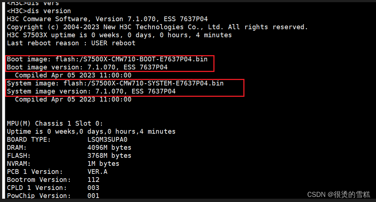
Task: Click 'Compiled Apr 05 2023' under System image version
Action: coord(73,99)
